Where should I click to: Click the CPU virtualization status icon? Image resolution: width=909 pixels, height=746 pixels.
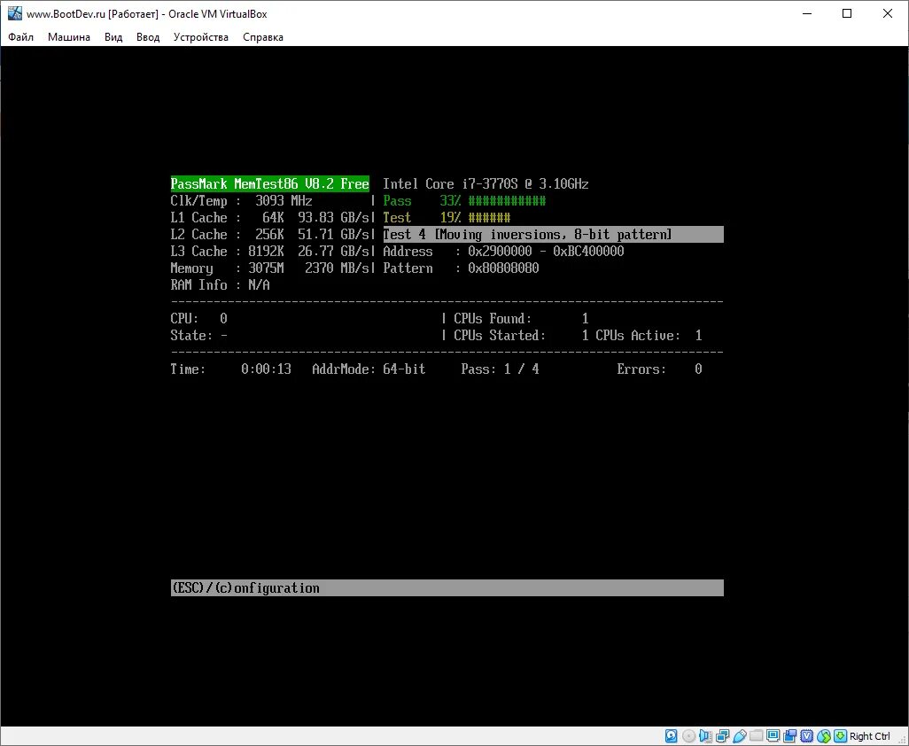(806, 736)
